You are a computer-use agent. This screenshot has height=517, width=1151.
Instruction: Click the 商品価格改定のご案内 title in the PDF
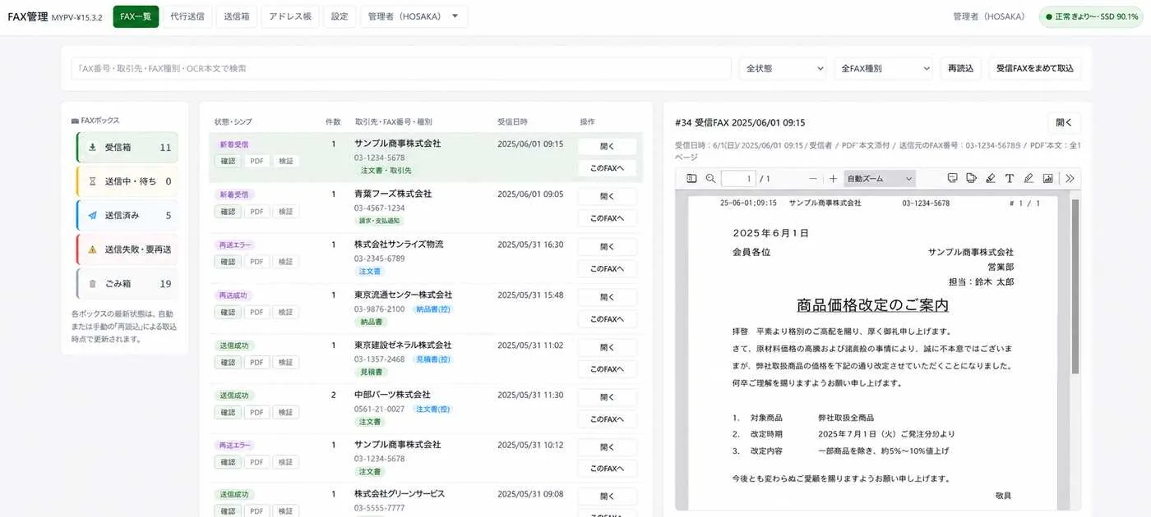coord(872,305)
